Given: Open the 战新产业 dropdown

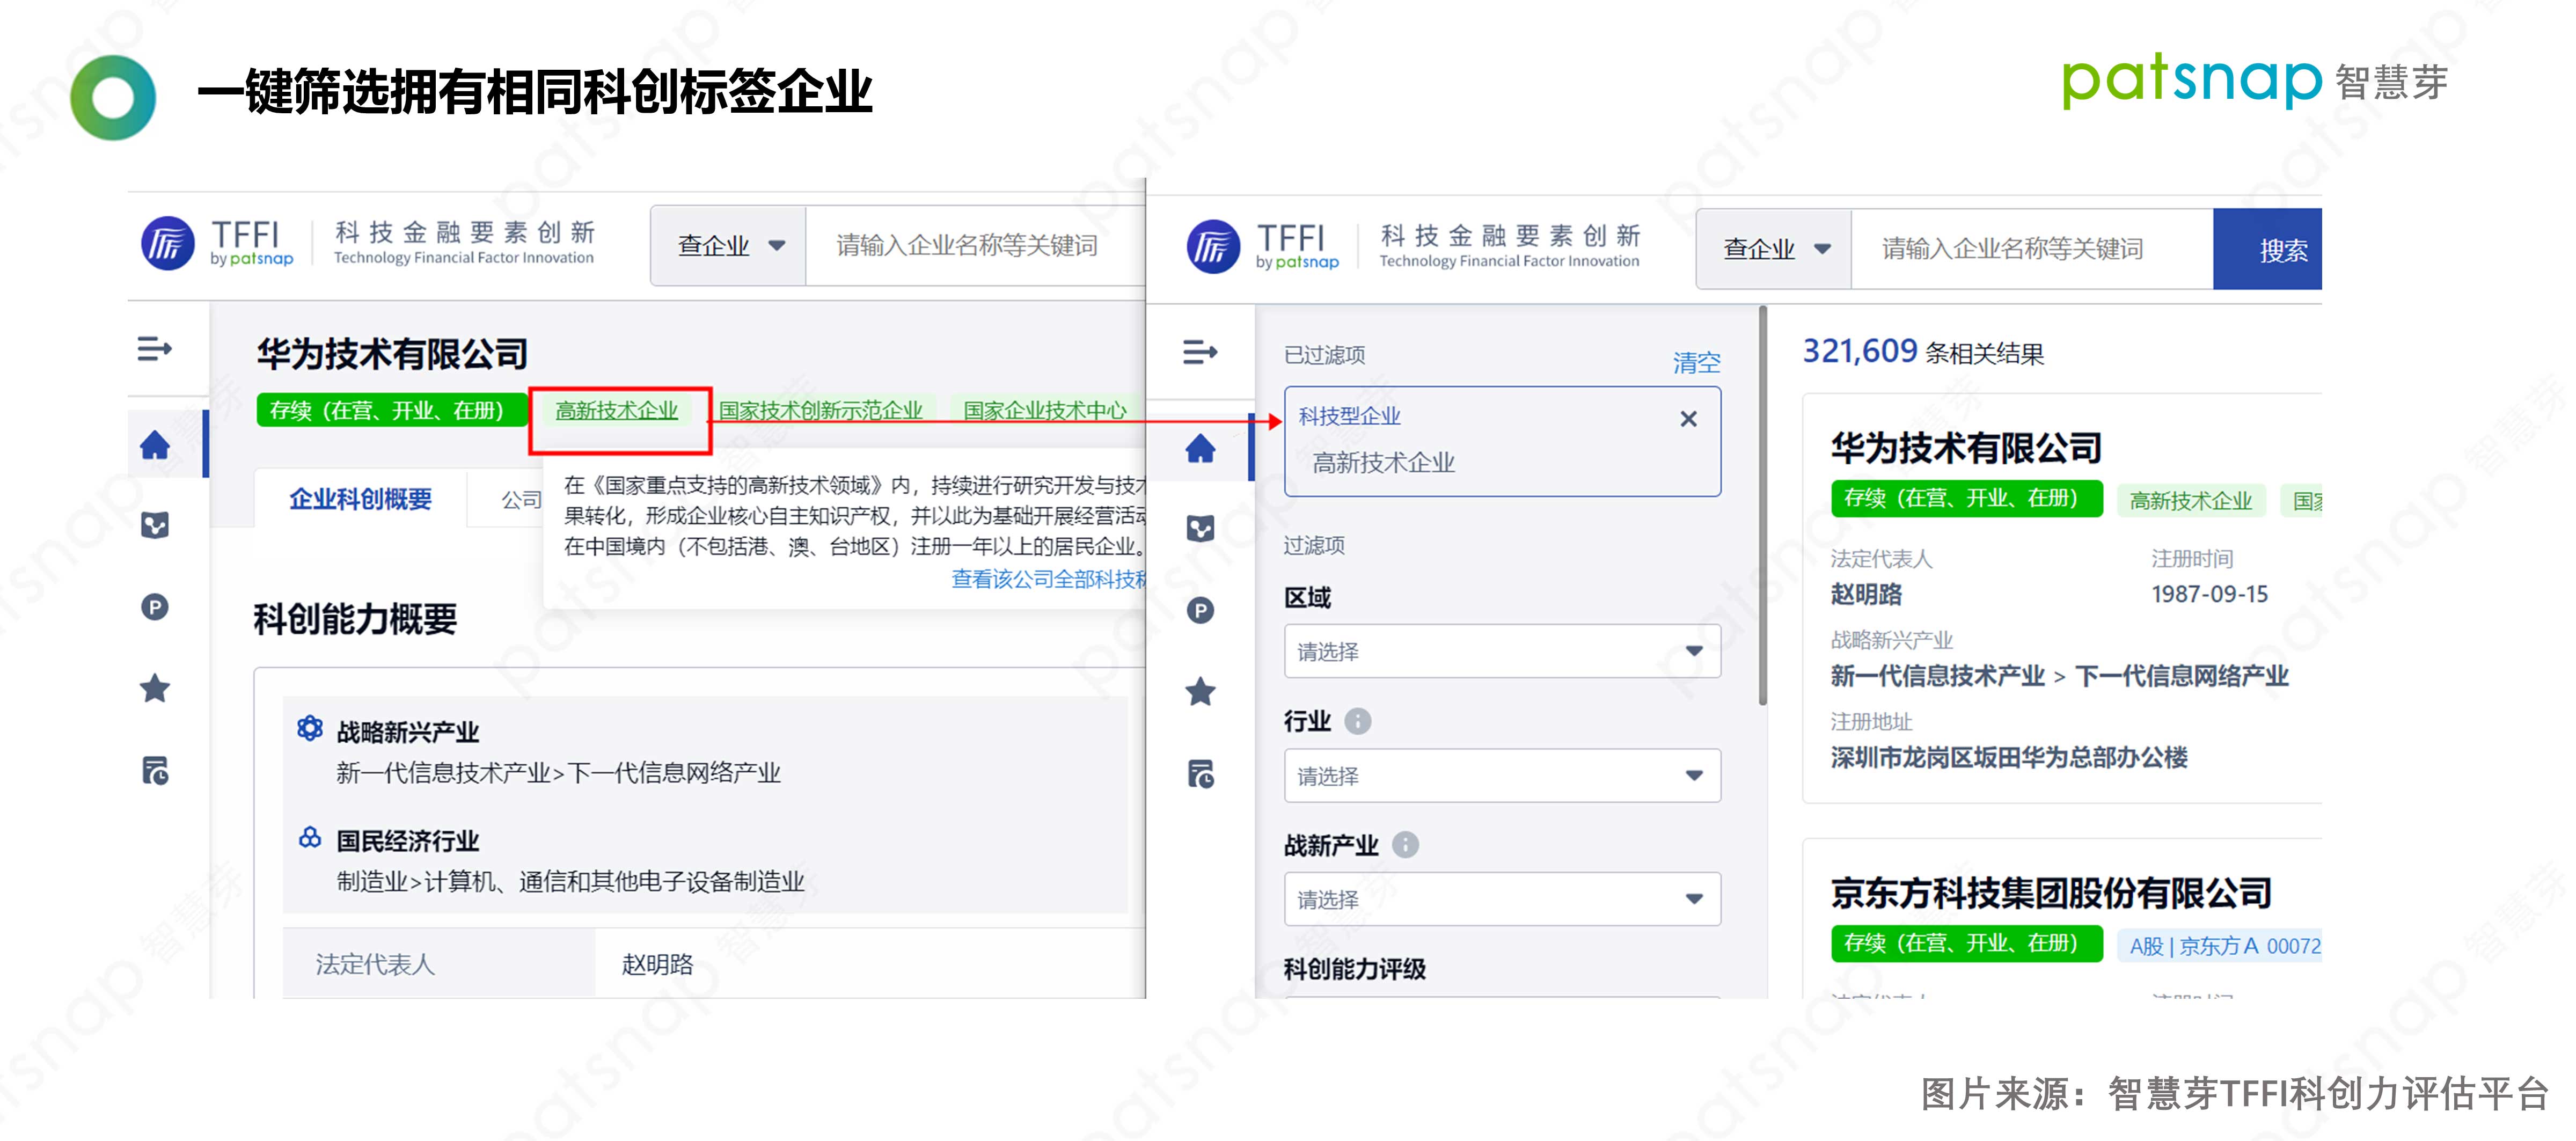Looking at the screenshot, I should pyautogui.click(x=1501, y=899).
